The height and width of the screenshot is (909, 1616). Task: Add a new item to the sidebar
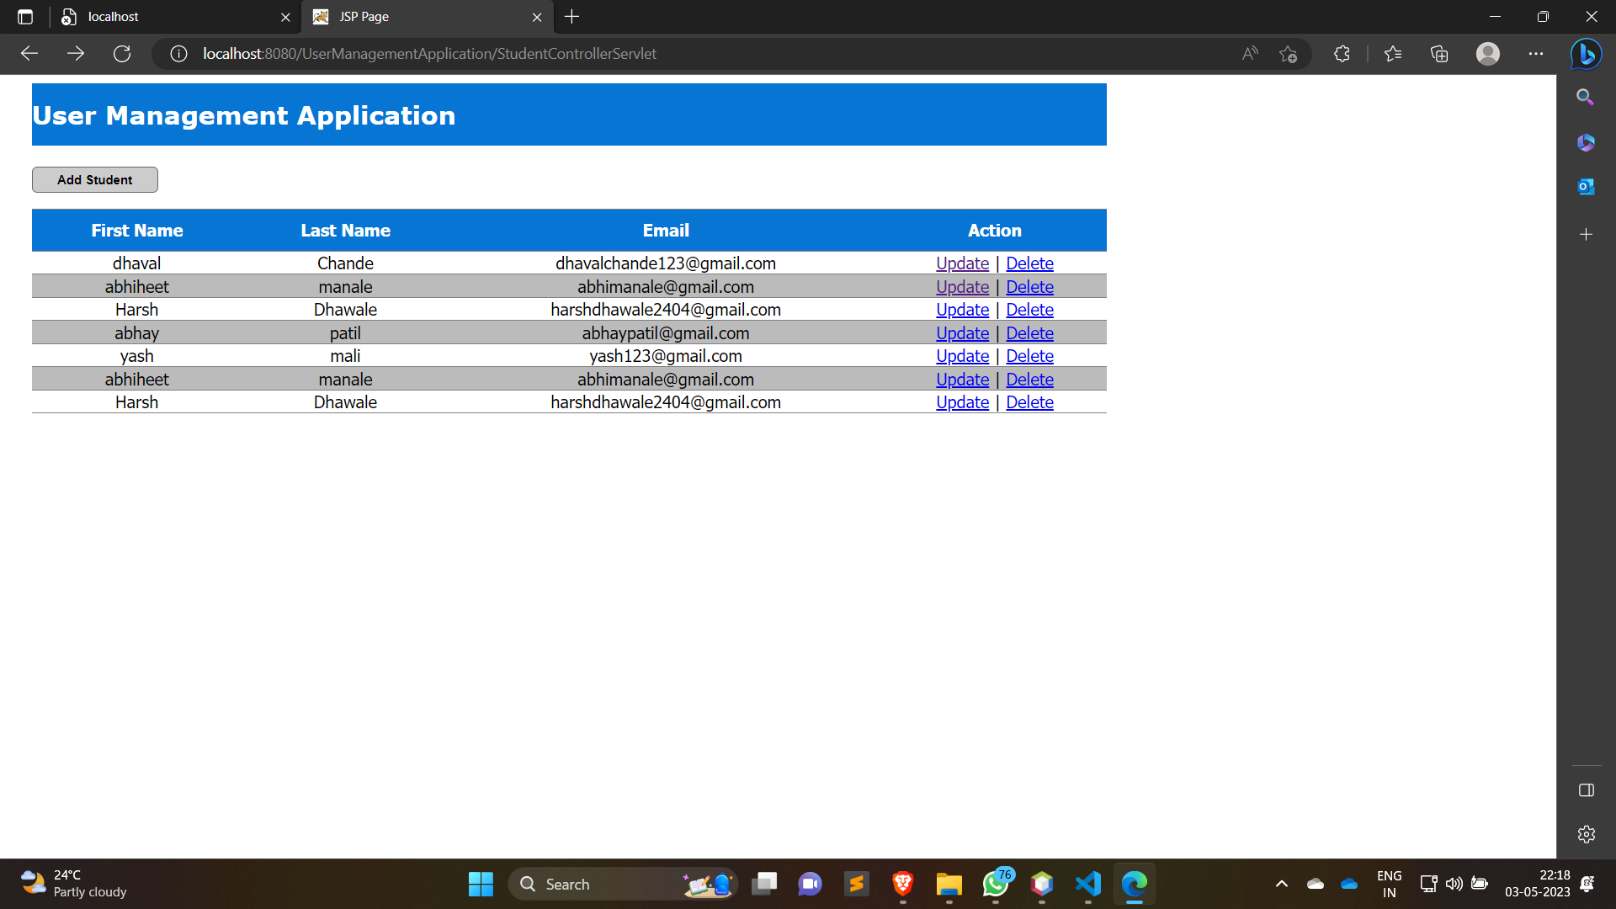[1586, 234]
